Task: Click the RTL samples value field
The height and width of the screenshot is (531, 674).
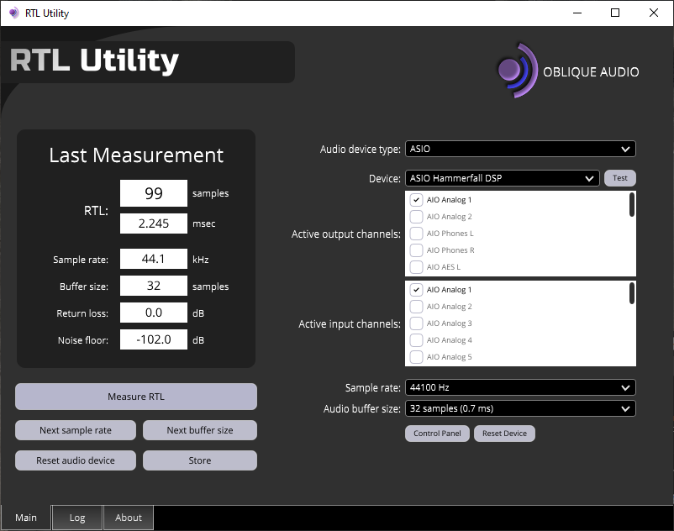Action: click(154, 193)
